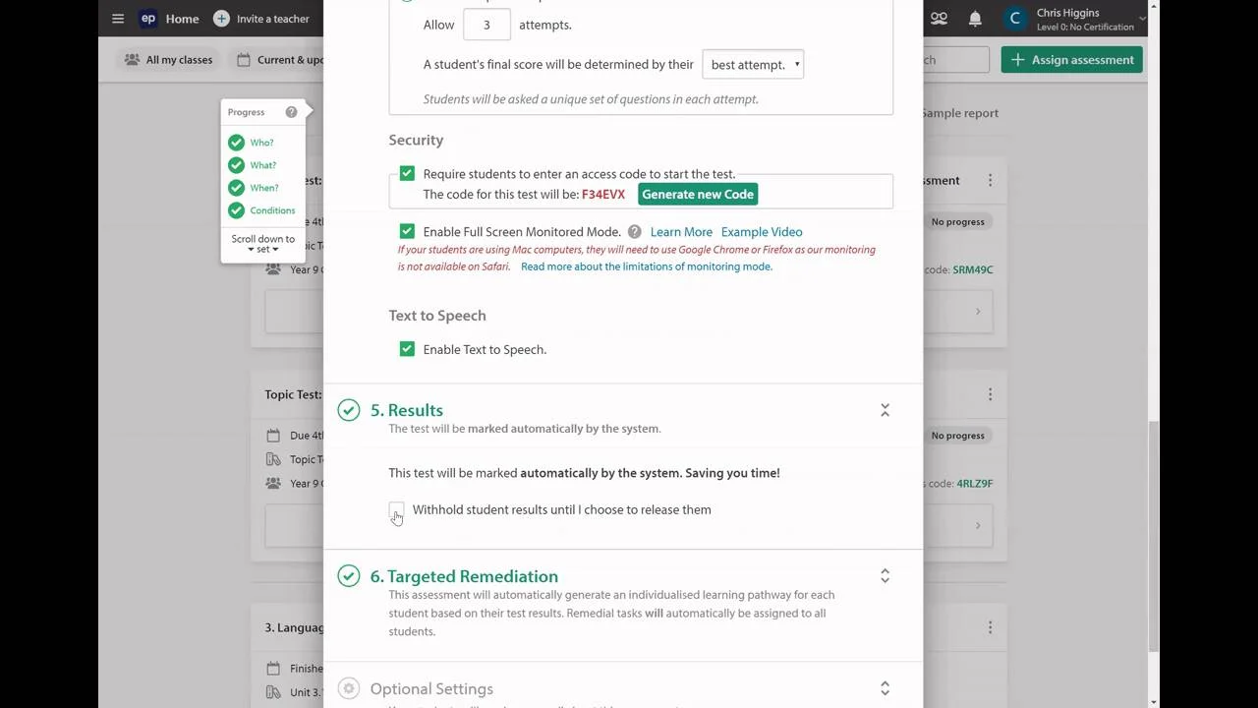1258x708 pixels.
Task: Open Chris Higgins account dropdown
Action: (x=1142, y=19)
